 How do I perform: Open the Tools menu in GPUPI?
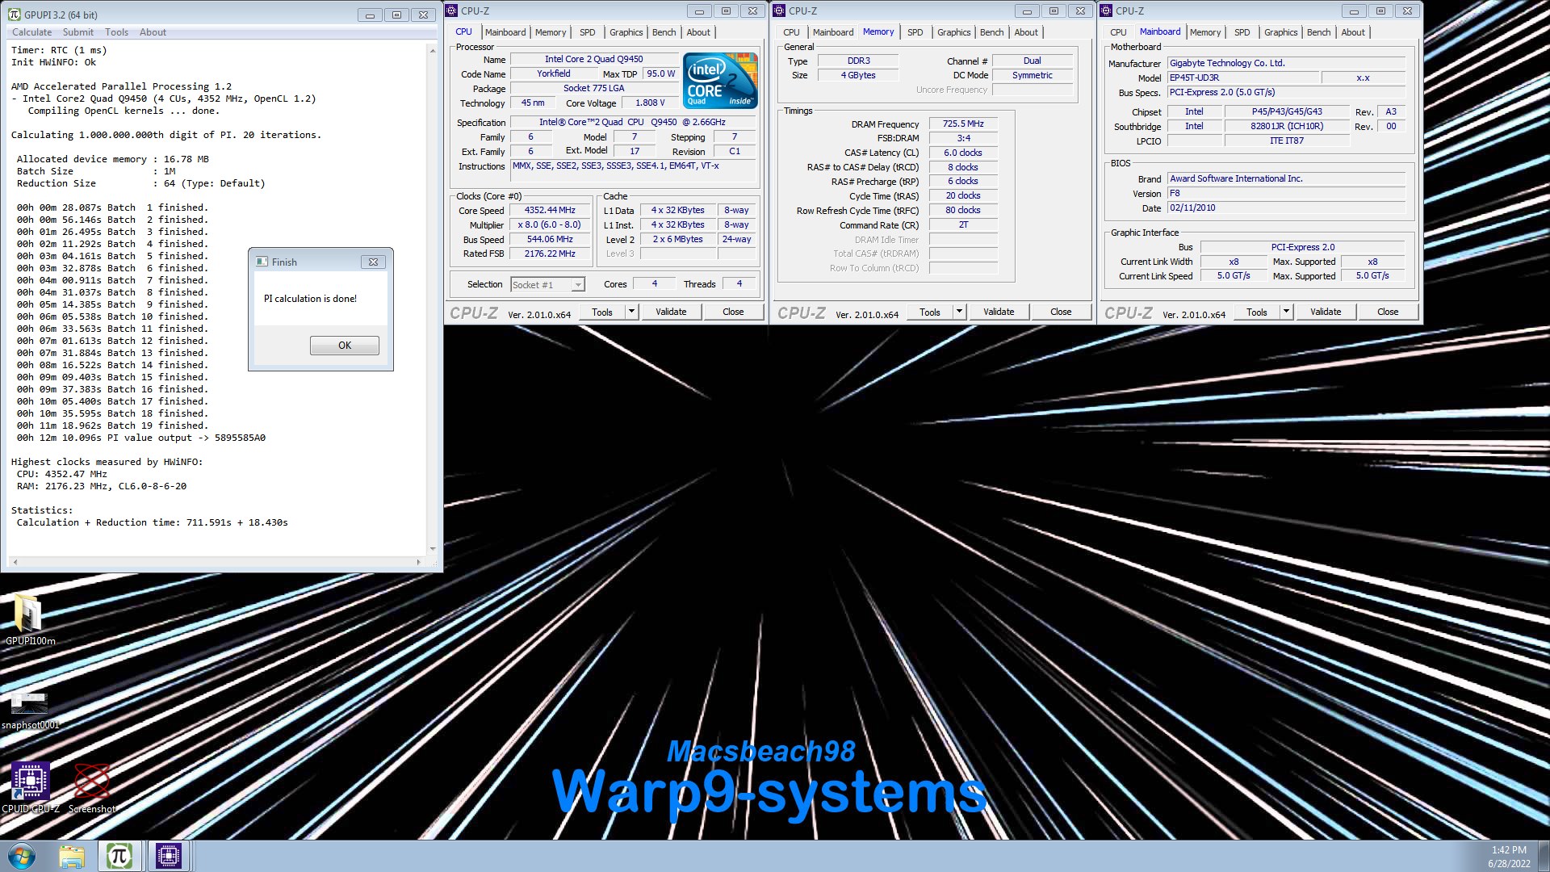coord(116,32)
